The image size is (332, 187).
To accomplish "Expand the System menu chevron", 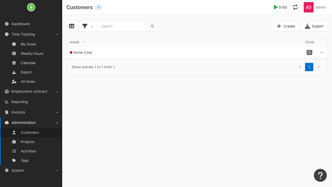I will 57,170.
